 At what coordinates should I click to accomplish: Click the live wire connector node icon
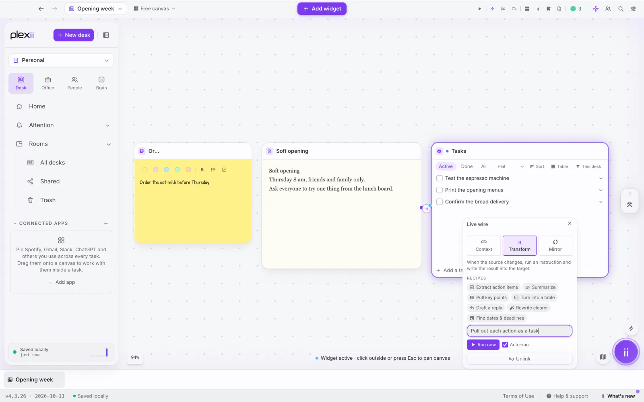coord(426,209)
